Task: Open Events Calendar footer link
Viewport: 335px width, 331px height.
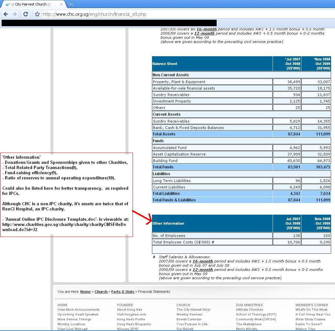Action: [189, 319]
